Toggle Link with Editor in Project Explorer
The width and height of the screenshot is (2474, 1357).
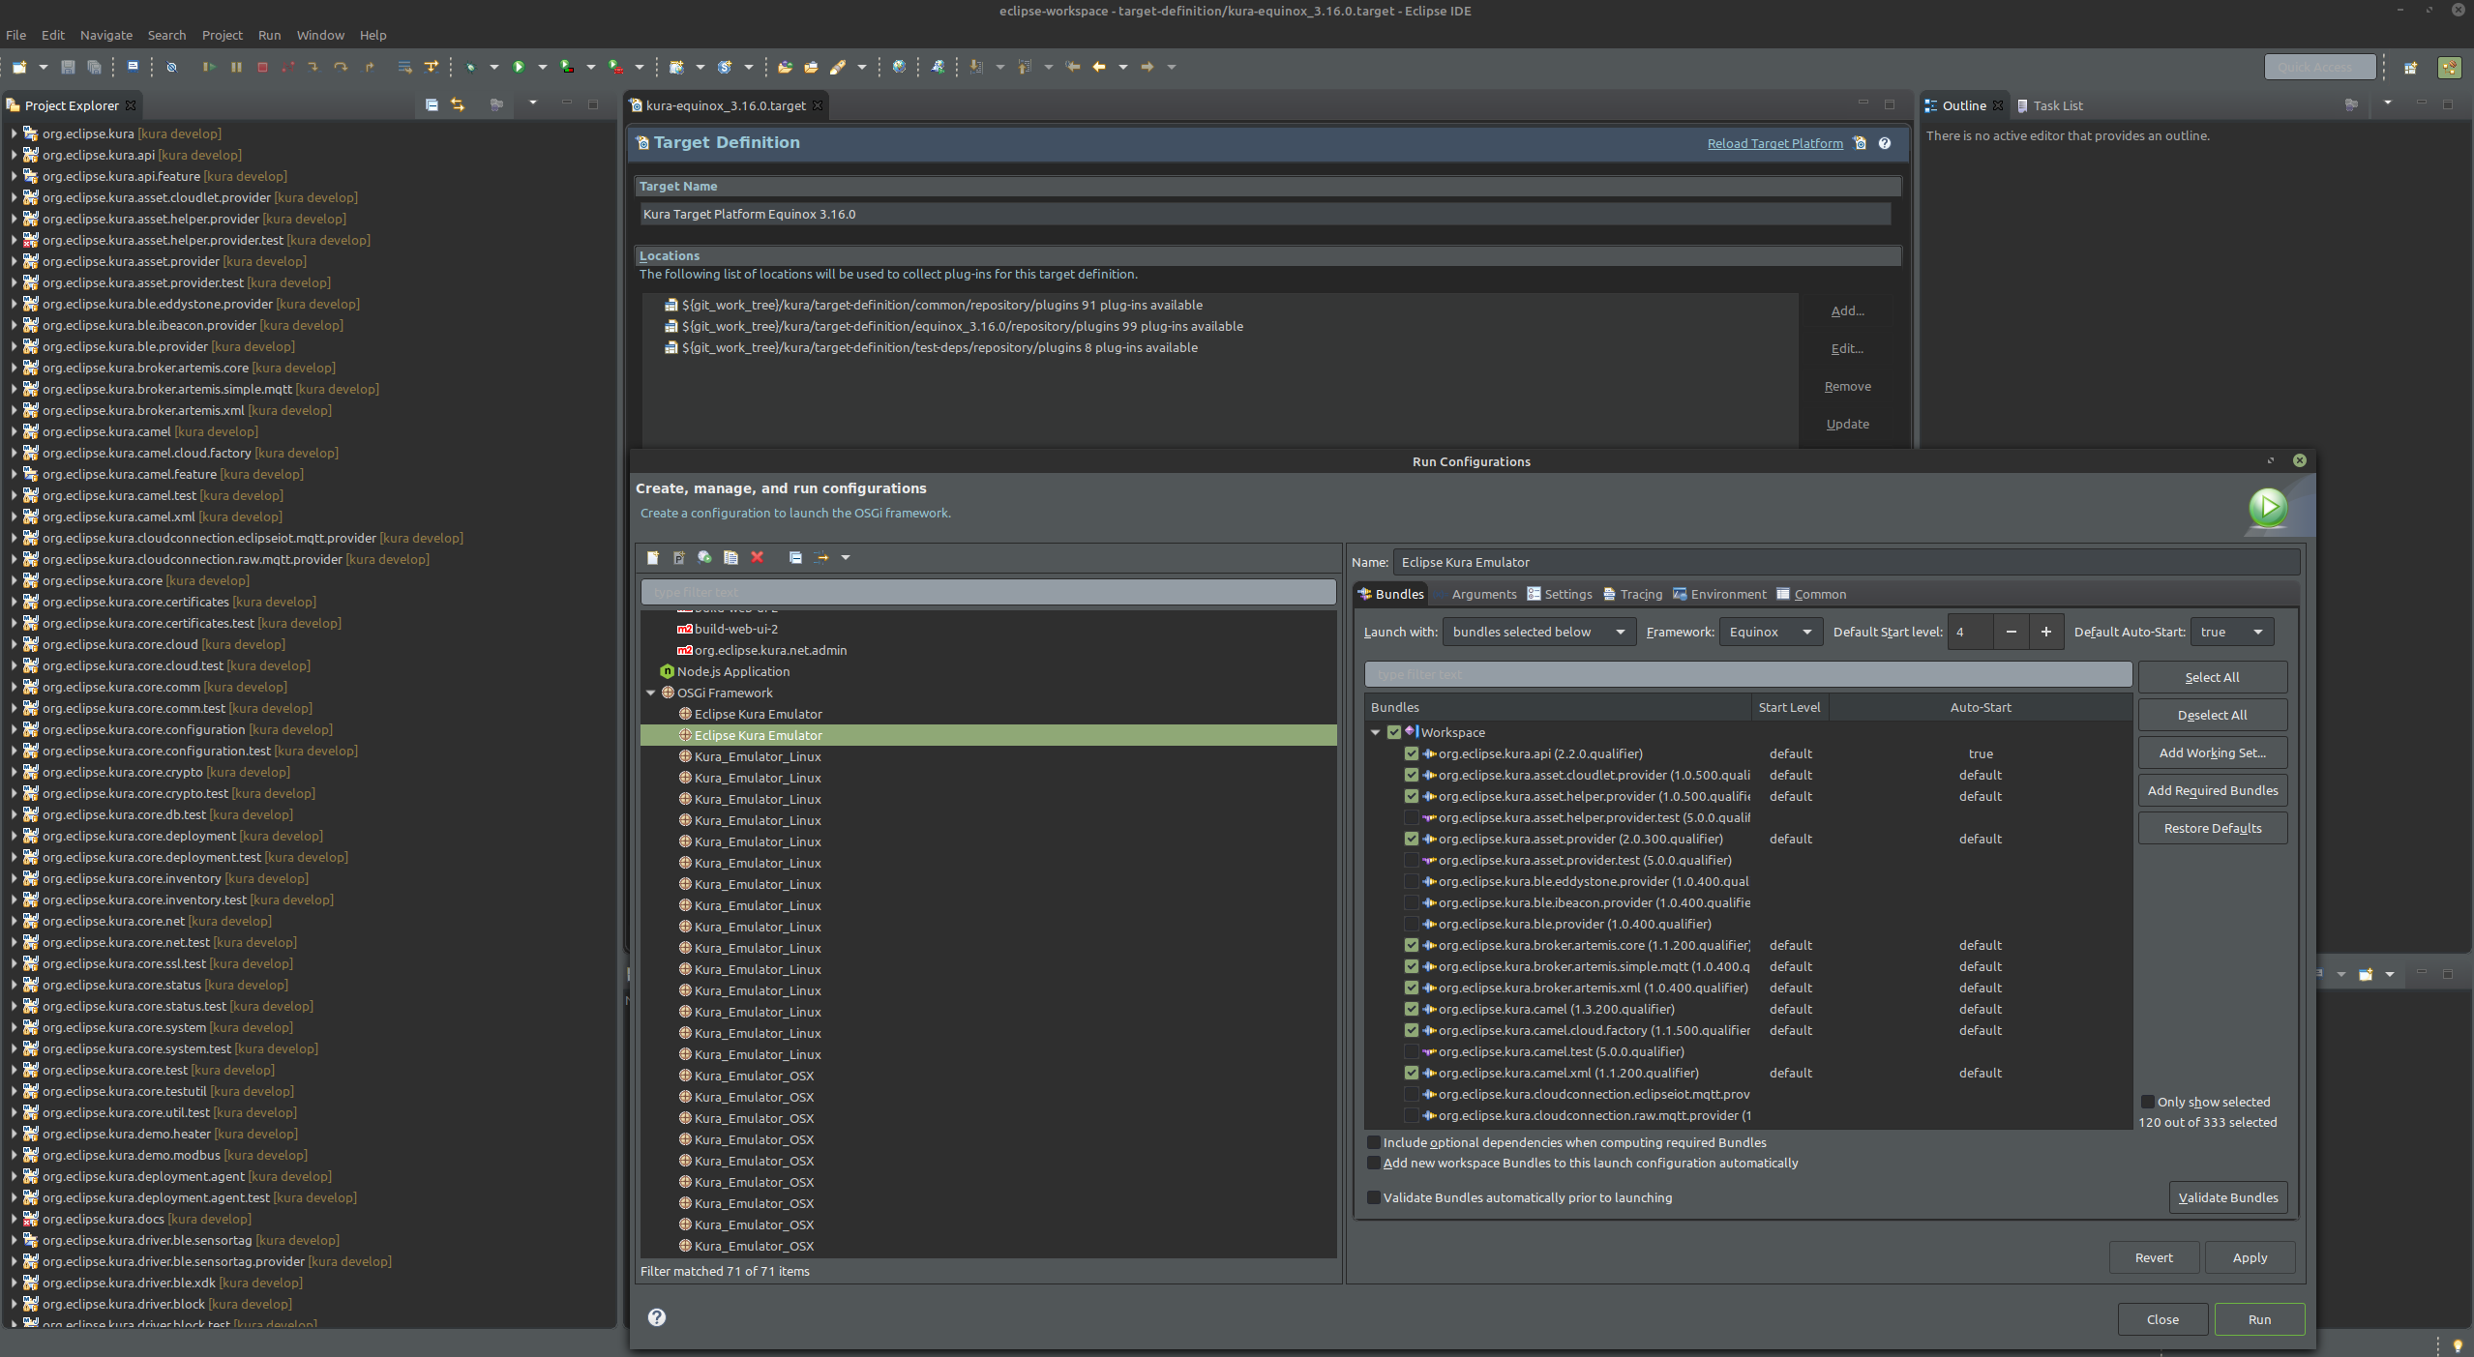pos(458,104)
